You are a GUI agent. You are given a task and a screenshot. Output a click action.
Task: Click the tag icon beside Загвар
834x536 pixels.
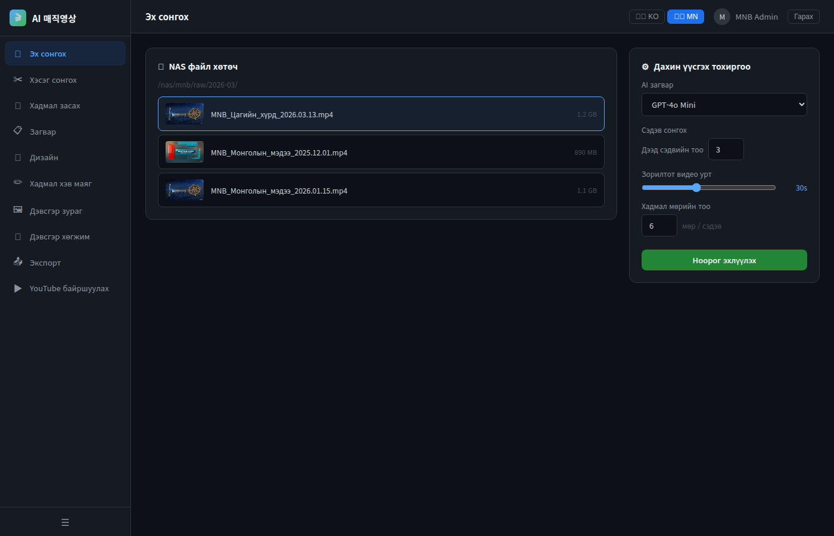(18, 131)
